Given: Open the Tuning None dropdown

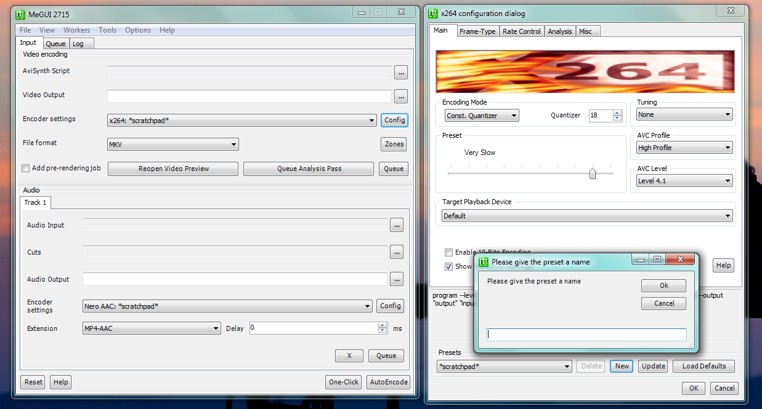Looking at the screenshot, I should (684, 114).
